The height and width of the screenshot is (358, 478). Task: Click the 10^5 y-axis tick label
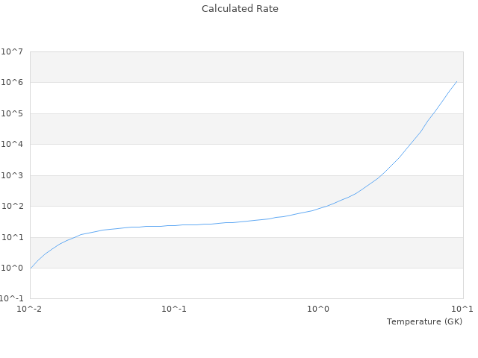click(x=12, y=113)
